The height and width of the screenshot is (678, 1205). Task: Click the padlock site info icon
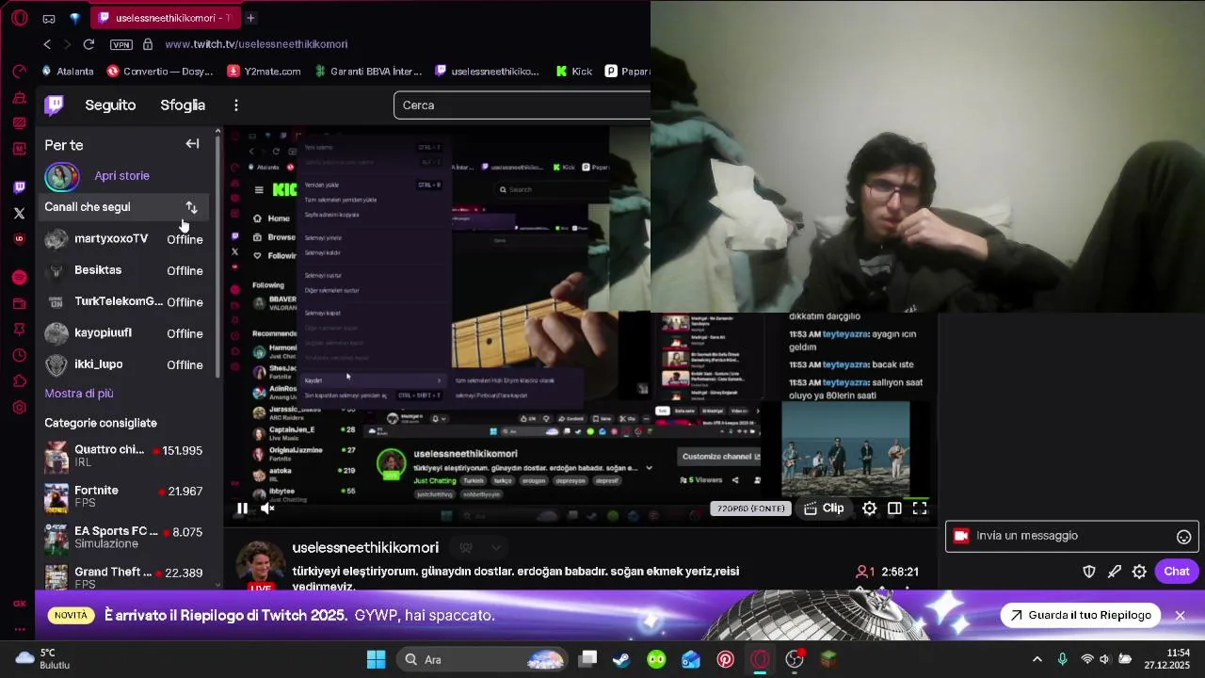(x=148, y=44)
